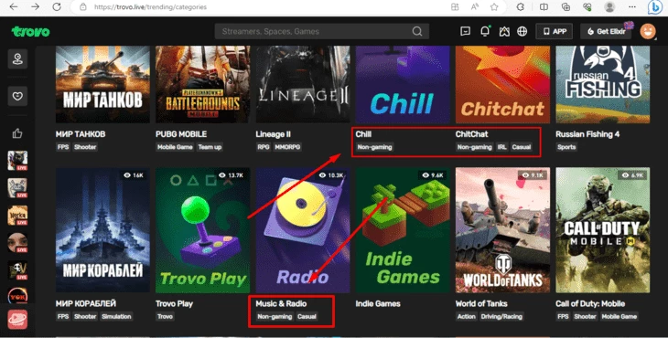
Task: Select the Non-gaming tag under Chill
Action: [374, 147]
